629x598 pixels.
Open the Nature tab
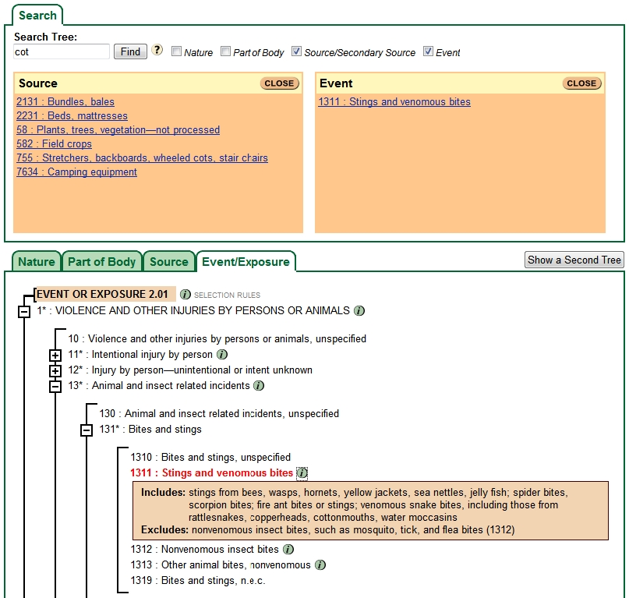37,262
